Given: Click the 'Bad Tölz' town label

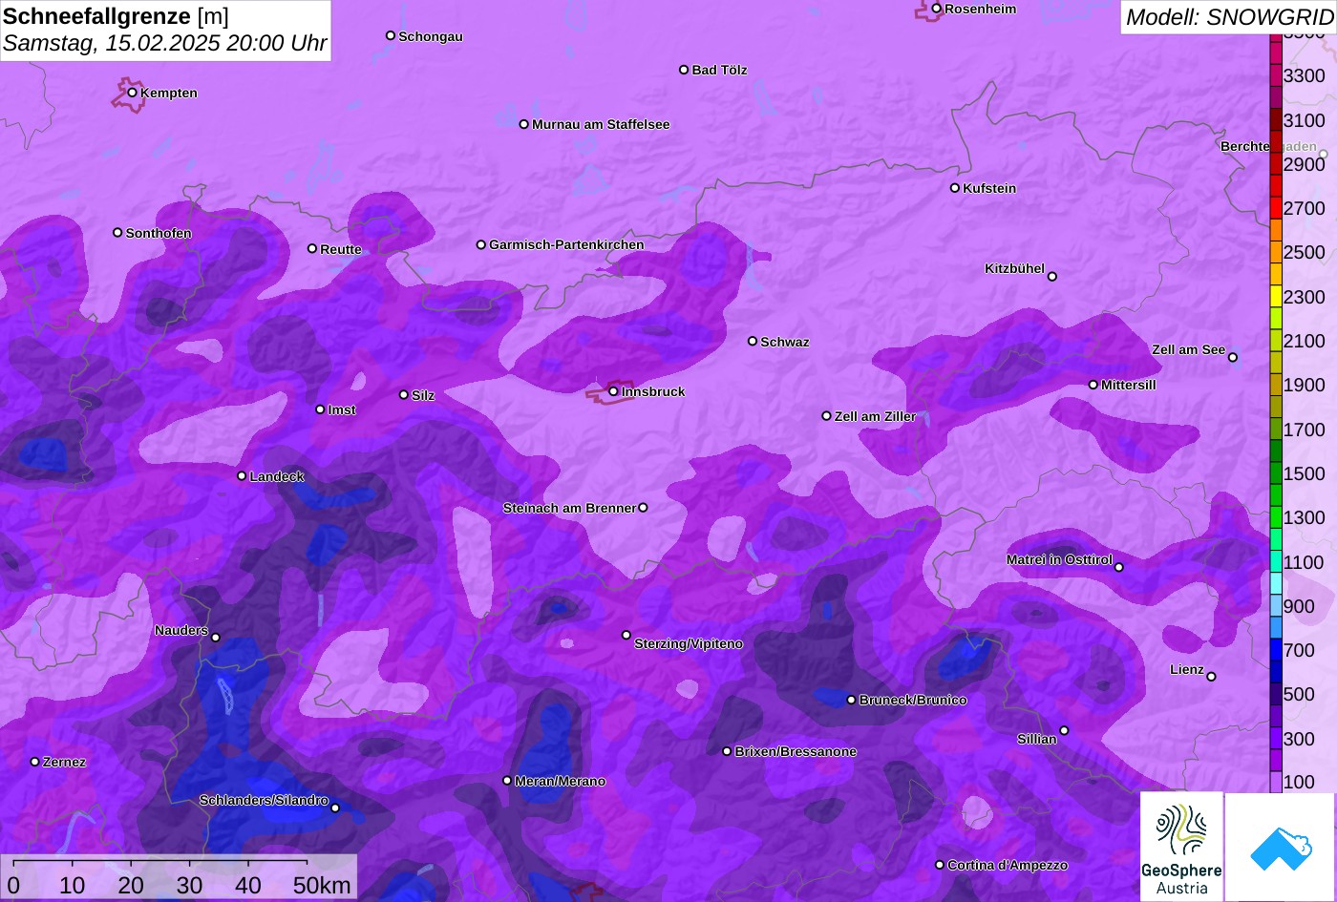Looking at the screenshot, I should pyautogui.click(x=719, y=70).
